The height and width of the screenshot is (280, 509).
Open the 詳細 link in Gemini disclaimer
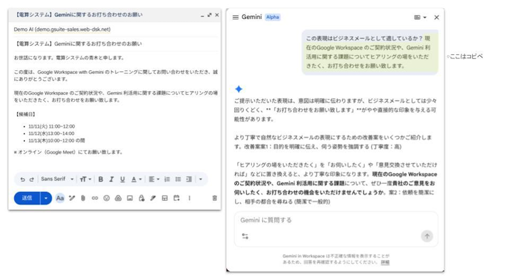pyautogui.click(x=385, y=262)
